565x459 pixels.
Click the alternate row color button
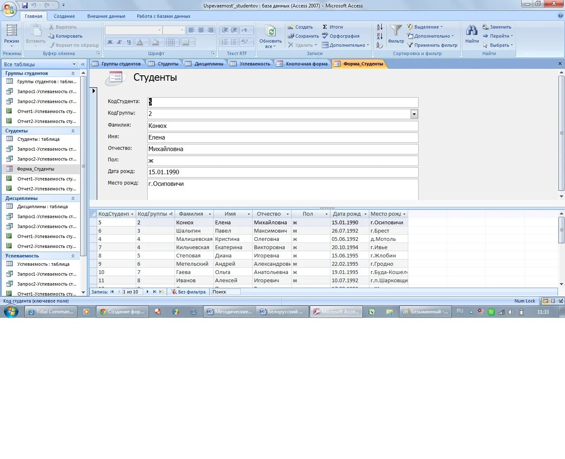(x=185, y=42)
